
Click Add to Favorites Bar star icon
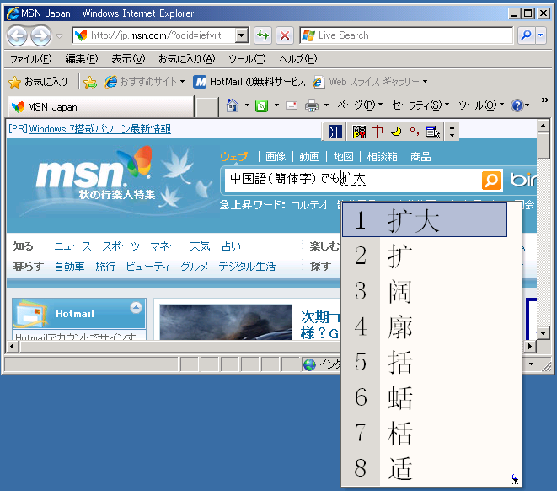90,82
